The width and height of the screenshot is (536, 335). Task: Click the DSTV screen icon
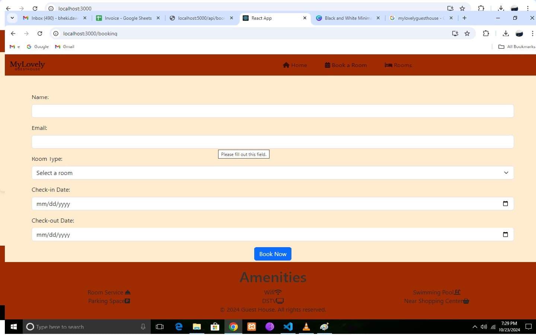pos(280,301)
